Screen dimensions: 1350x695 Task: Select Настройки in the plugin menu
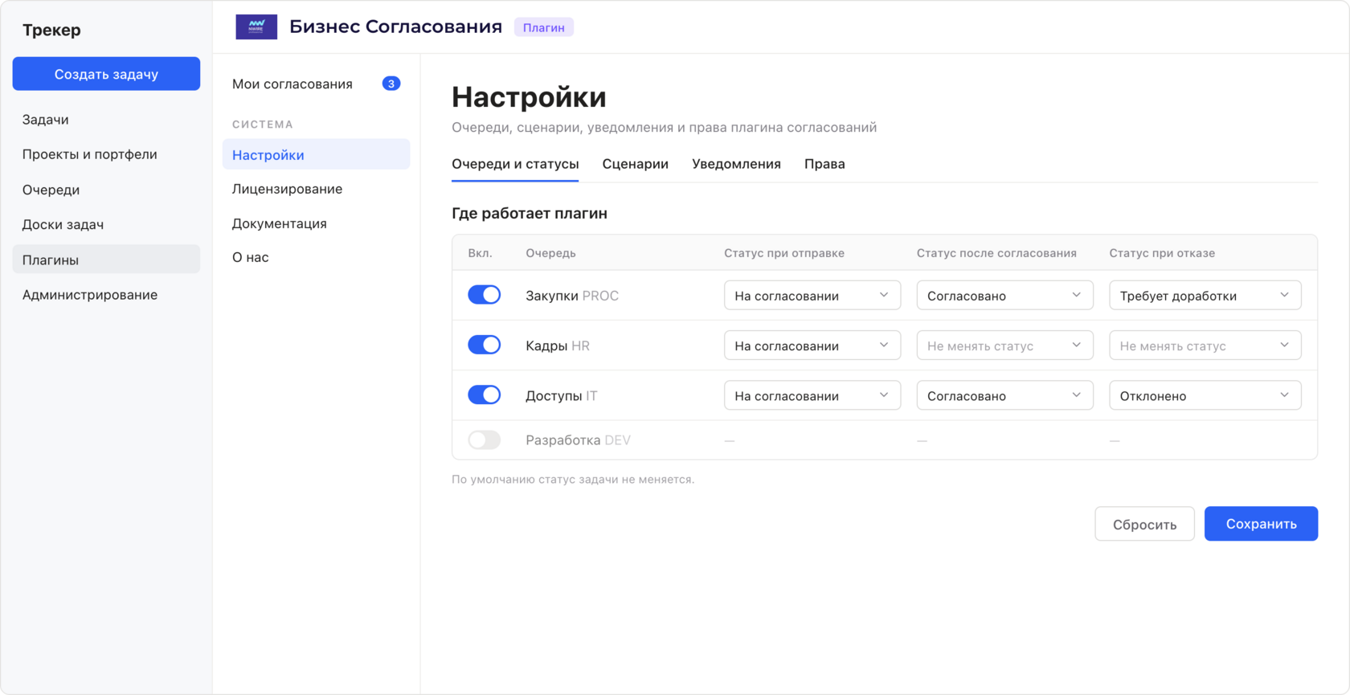click(316, 154)
